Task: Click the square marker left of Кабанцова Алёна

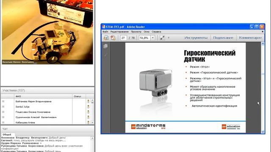Action: click(3, 122)
